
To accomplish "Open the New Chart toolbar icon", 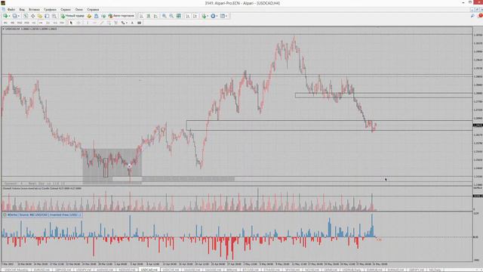I will click(x=5, y=16).
